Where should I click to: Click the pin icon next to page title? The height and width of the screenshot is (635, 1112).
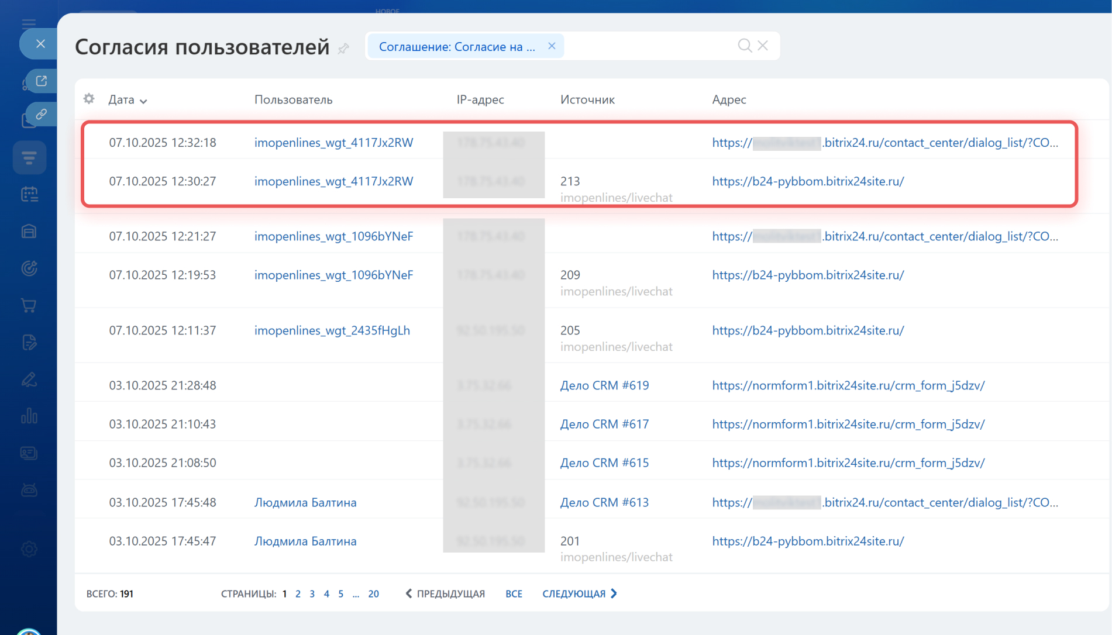pyautogui.click(x=343, y=49)
